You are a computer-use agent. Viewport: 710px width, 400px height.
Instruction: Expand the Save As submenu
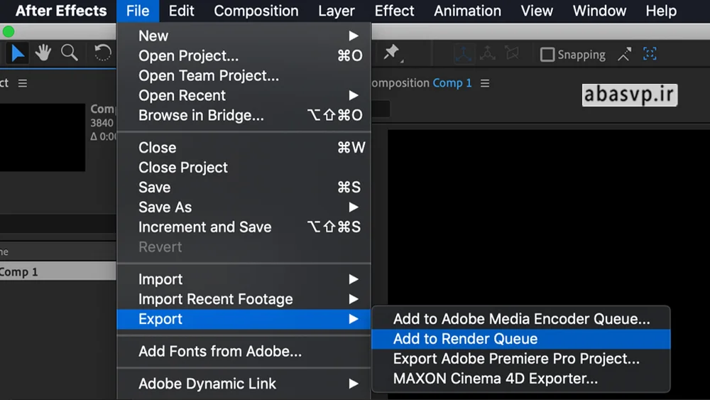pyautogui.click(x=244, y=207)
